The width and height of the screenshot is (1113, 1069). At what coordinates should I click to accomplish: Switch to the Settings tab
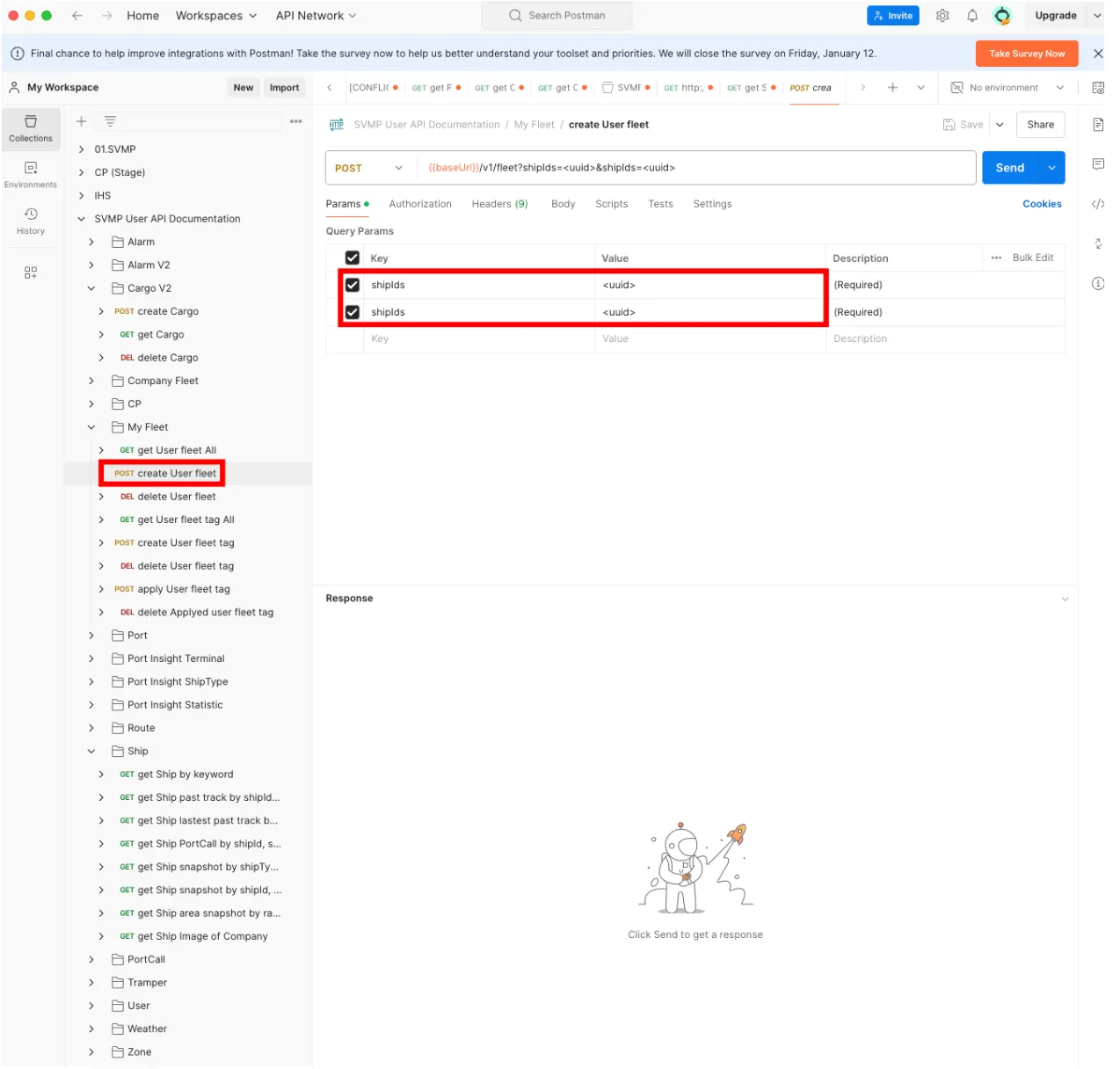[712, 204]
